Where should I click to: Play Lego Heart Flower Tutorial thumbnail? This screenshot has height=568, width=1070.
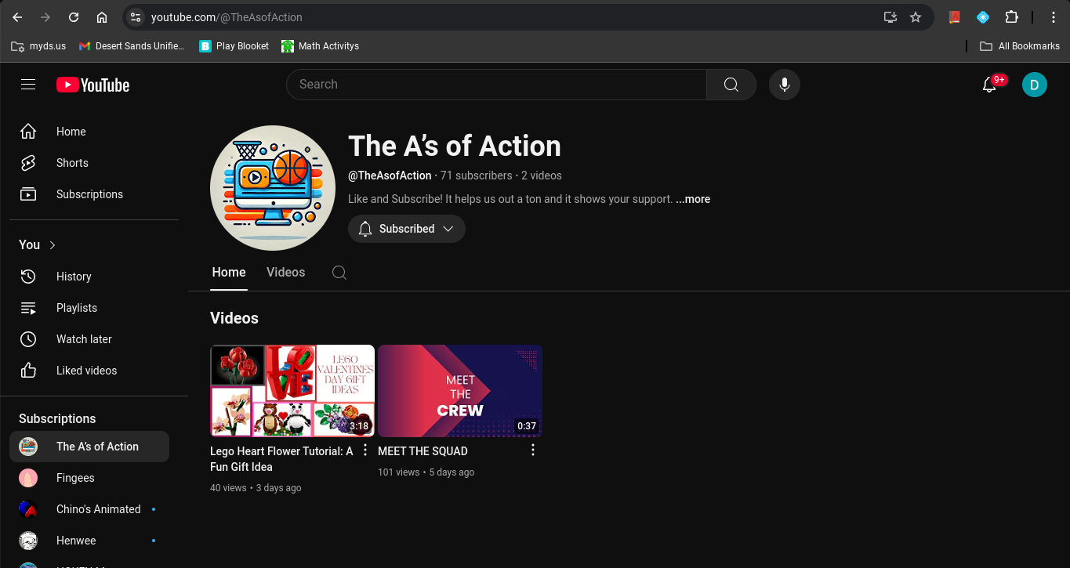292,390
